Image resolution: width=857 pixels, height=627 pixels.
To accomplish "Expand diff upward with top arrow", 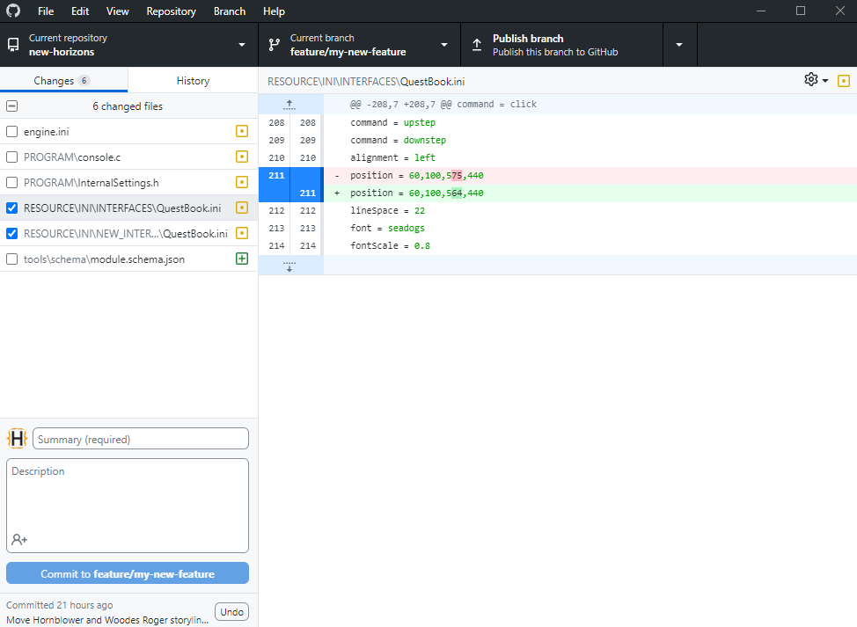I will pyautogui.click(x=289, y=105).
